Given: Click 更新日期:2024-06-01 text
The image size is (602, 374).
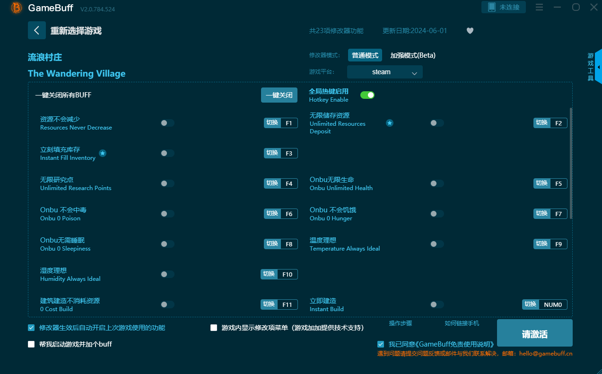Looking at the screenshot, I should 415,31.
